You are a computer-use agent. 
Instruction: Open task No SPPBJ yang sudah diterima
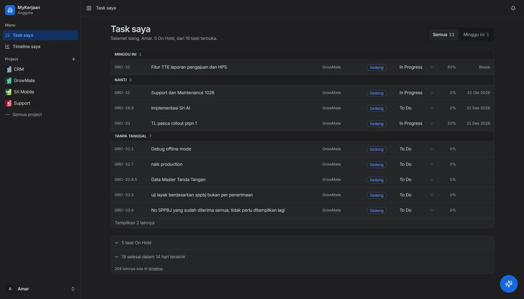[x=218, y=210]
